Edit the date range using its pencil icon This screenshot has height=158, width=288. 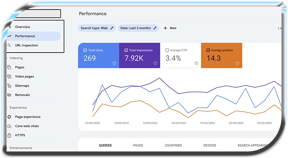click(155, 28)
